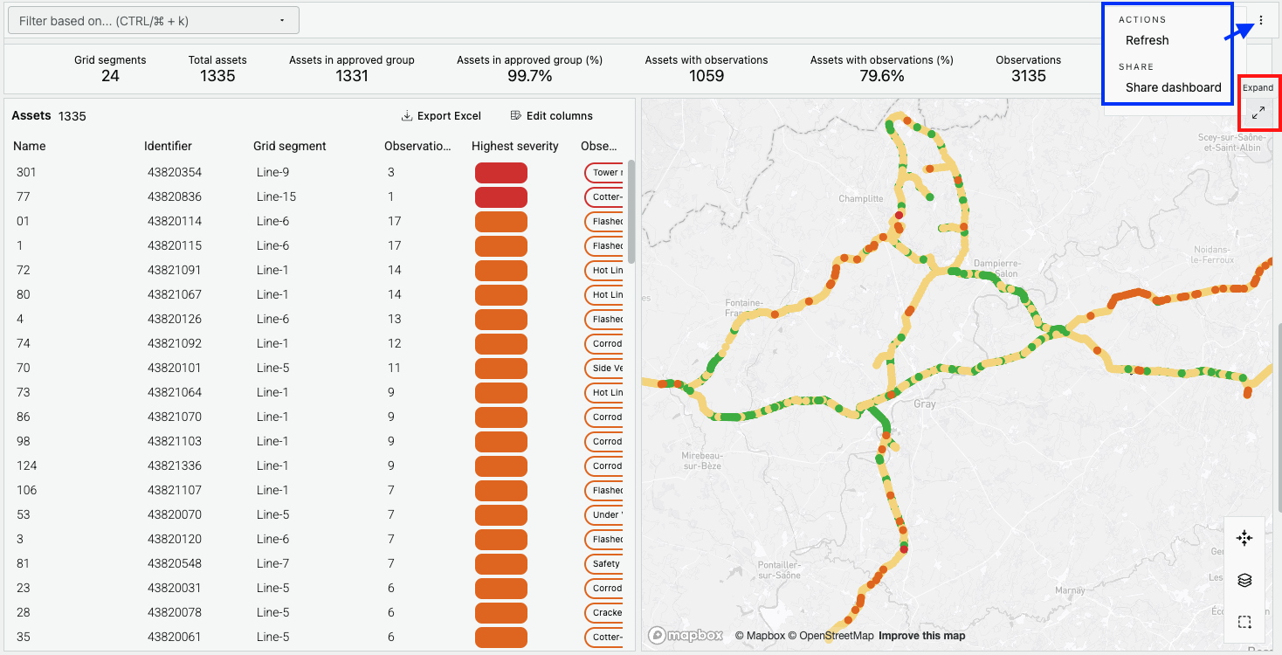Image resolution: width=1282 pixels, height=655 pixels.
Task: Choose Share dashboard from the menu
Action: click(x=1173, y=87)
